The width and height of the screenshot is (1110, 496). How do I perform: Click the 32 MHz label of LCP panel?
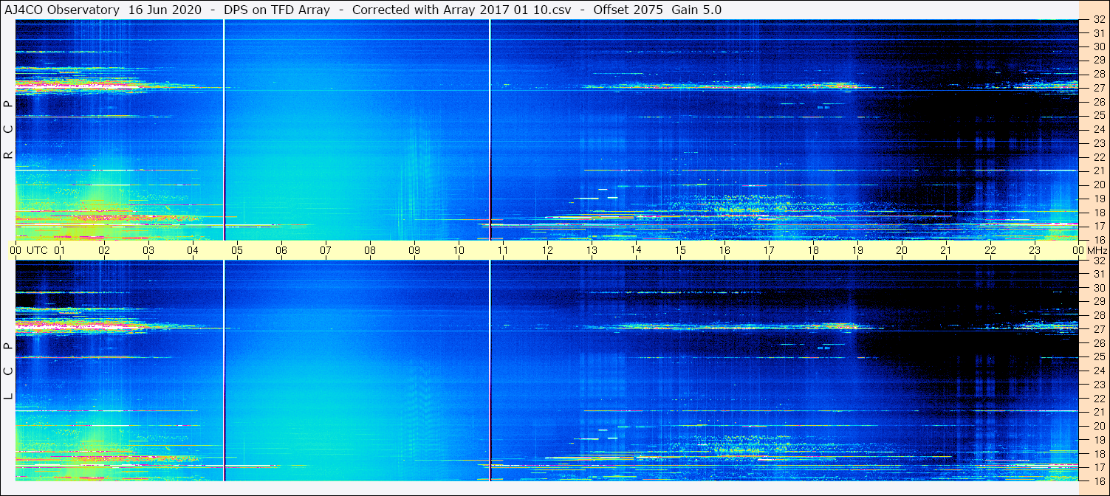click(x=1099, y=261)
